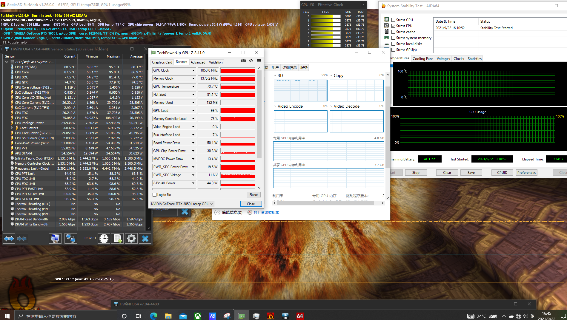Switch to GPU-Z Advanced tab
The image size is (567, 320).
tap(198, 62)
